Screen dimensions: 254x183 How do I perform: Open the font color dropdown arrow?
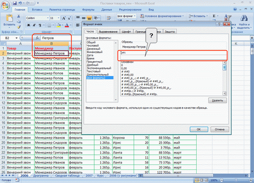tap(70, 25)
